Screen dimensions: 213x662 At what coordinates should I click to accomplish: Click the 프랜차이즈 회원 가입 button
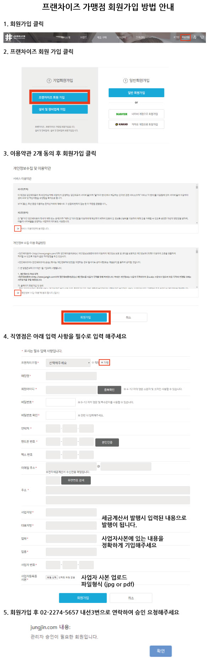coord(60,97)
